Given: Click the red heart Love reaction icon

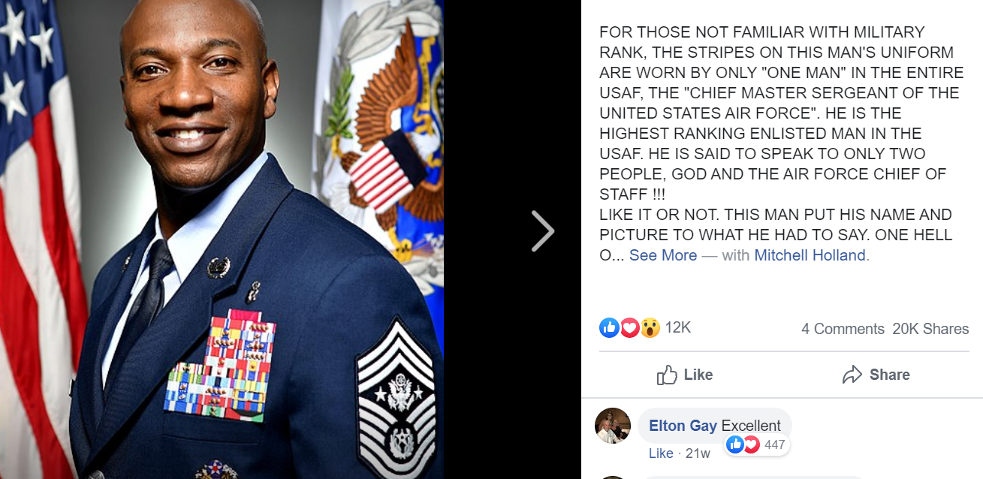Looking at the screenshot, I should click(x=629, y=327).
